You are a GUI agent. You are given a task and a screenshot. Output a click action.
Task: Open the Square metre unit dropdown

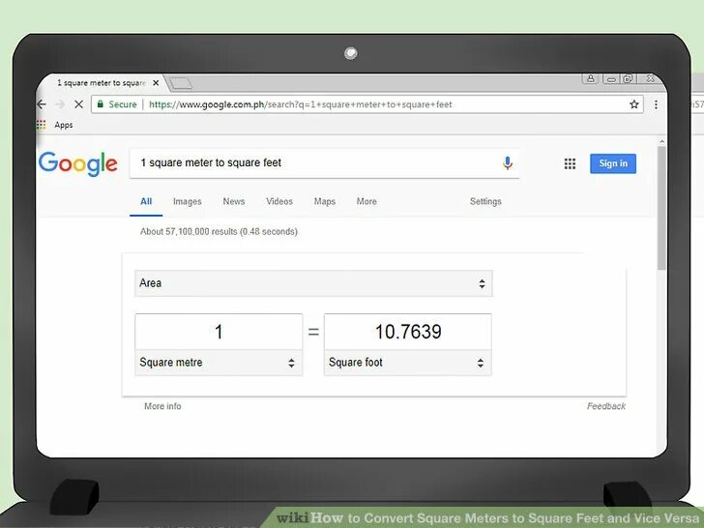pos(219,363)
